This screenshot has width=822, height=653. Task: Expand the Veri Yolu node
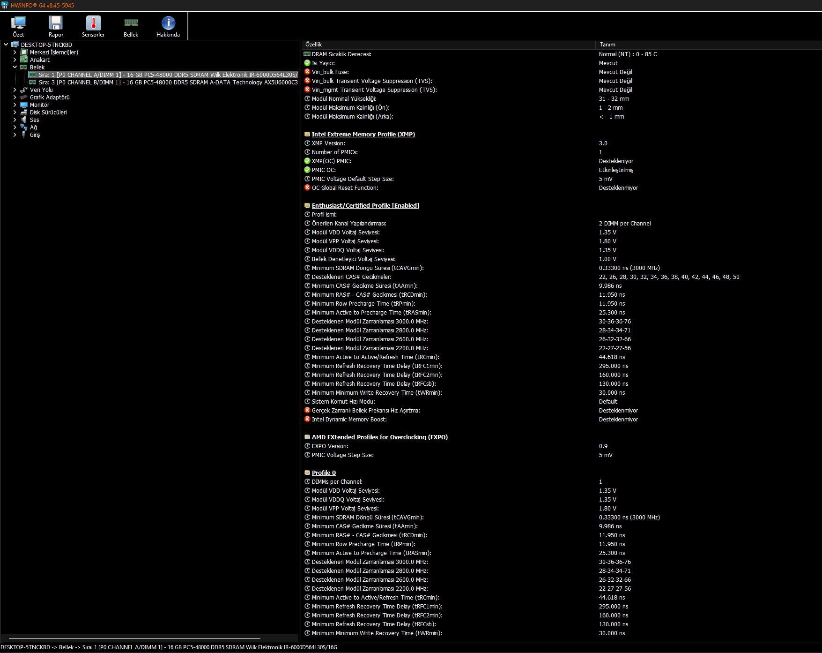[x=15, y=90]
